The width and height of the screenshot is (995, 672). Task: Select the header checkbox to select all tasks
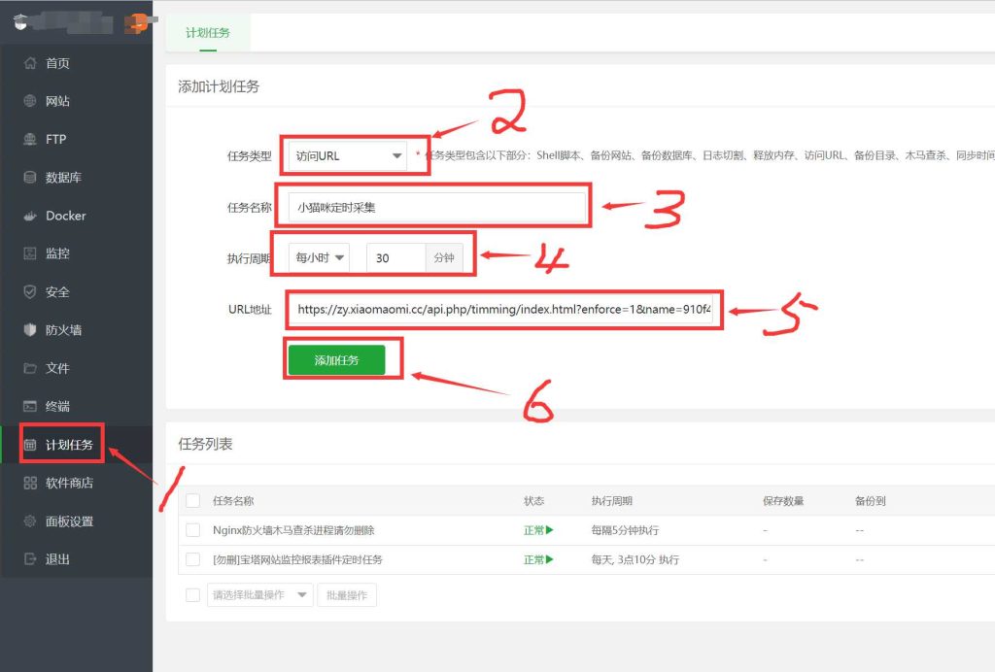pos(191,499)
